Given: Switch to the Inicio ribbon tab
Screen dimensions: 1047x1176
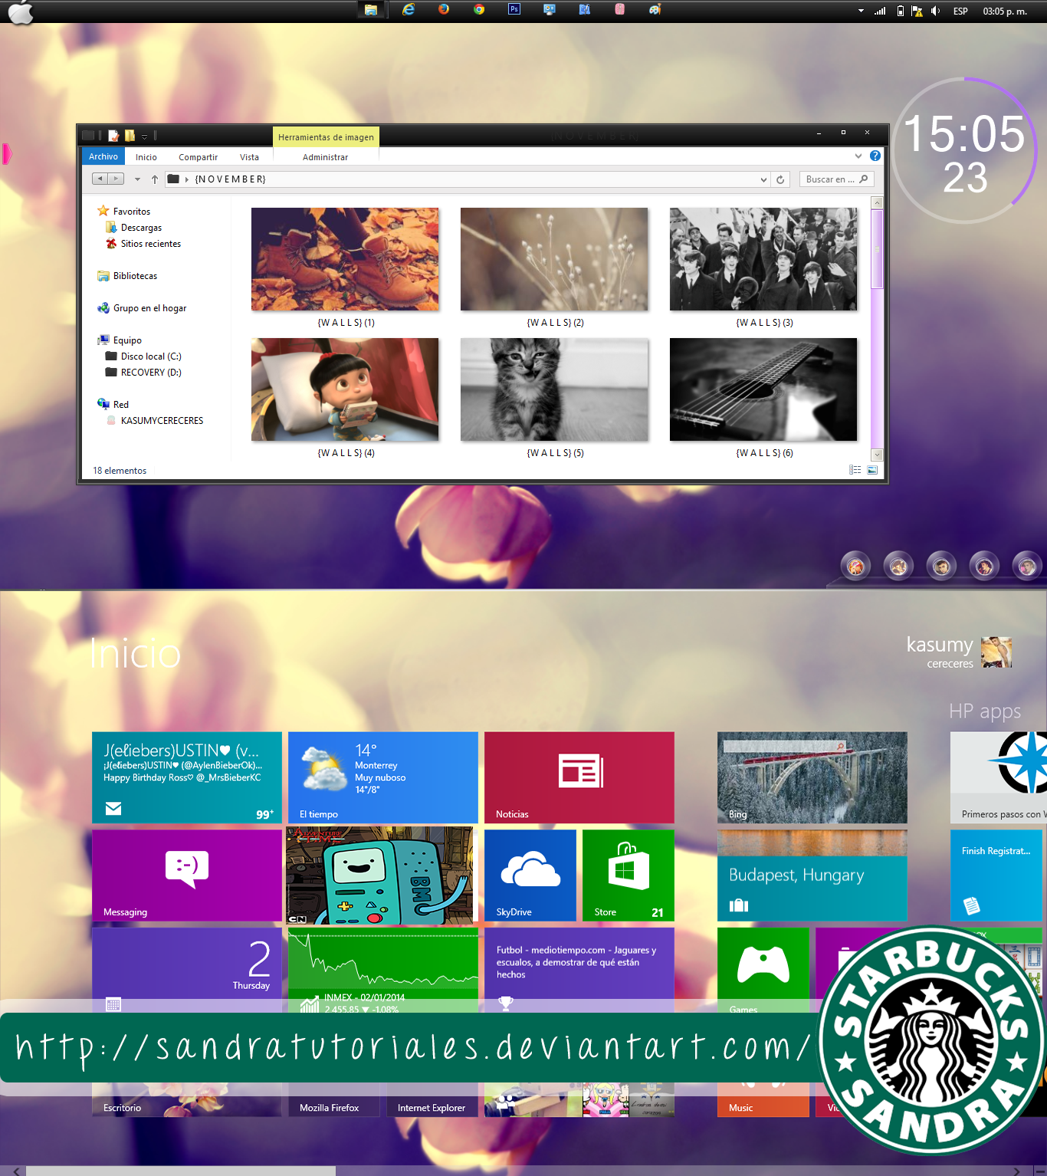Looking at the screenshot, I should coord(146,157).
